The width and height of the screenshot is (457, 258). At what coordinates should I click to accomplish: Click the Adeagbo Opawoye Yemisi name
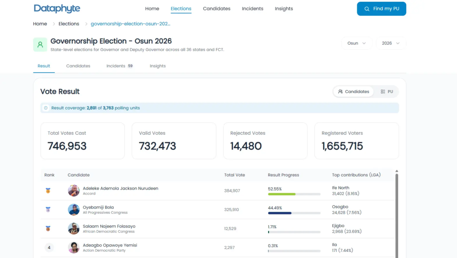point(110,245)
